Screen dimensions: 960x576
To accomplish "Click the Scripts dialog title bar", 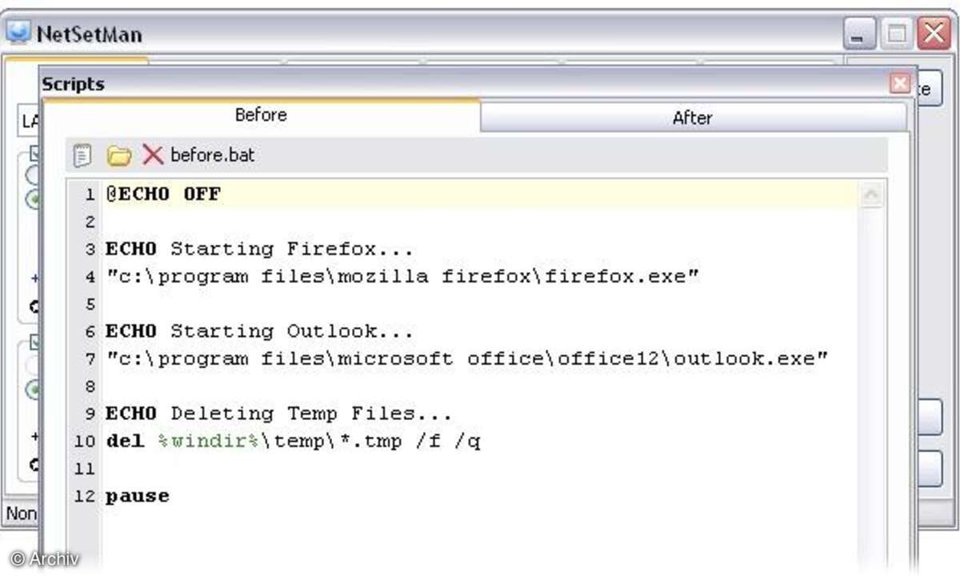I will (464, 83).
